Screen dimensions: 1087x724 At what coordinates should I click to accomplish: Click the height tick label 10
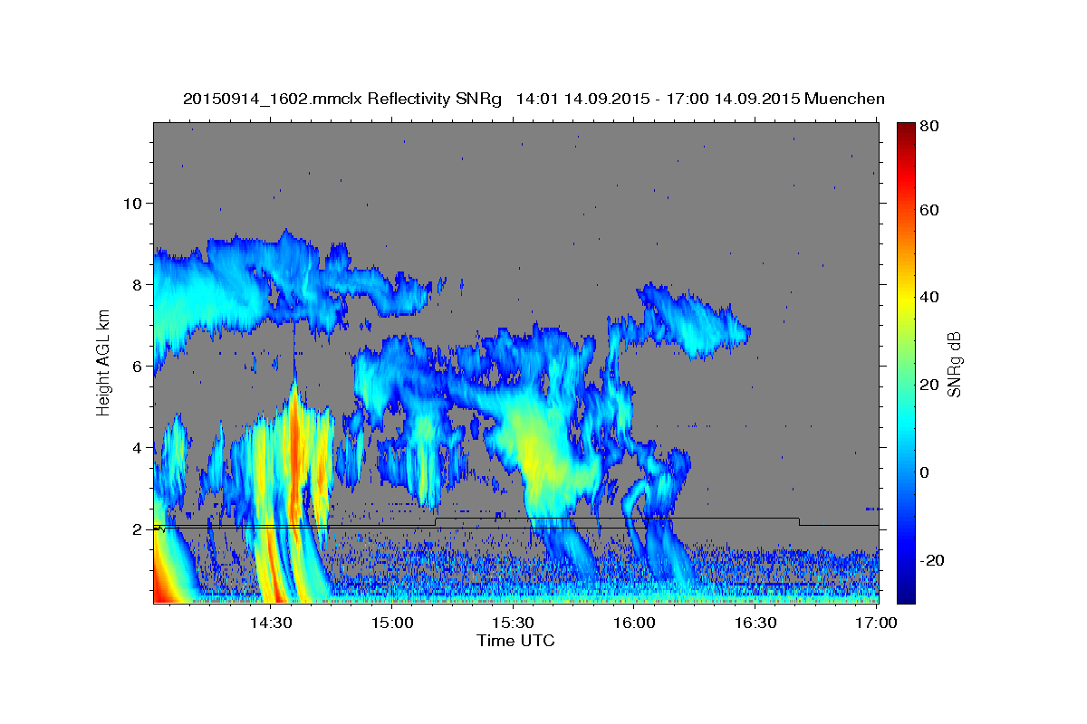coord(132,203)
